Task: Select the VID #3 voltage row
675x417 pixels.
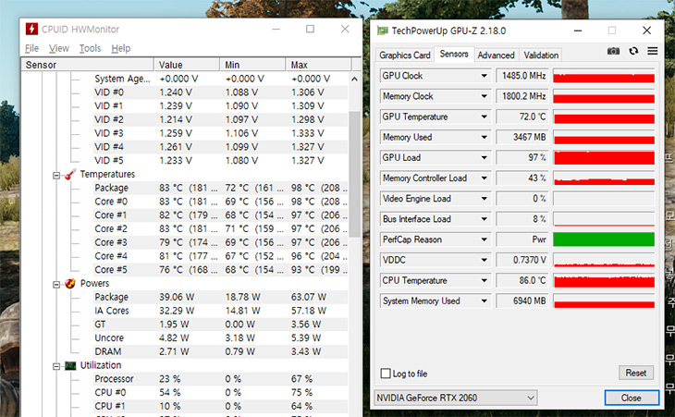Action: coord(220,133)
